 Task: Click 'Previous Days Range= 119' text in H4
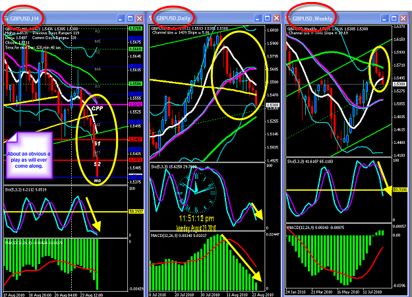[x=56, y=33]
